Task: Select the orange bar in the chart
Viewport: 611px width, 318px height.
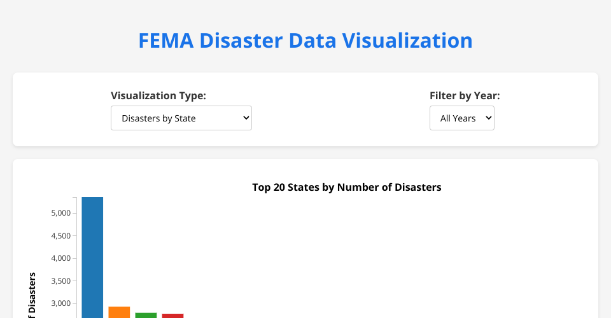Action: [x=119, y=312]
